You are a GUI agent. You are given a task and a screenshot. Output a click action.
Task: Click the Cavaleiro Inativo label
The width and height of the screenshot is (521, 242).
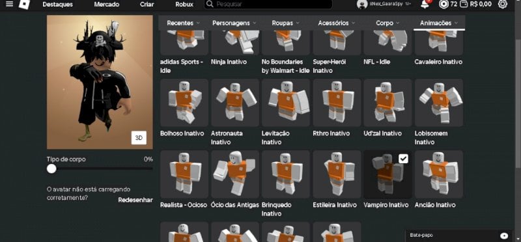[x=438, y=62]
